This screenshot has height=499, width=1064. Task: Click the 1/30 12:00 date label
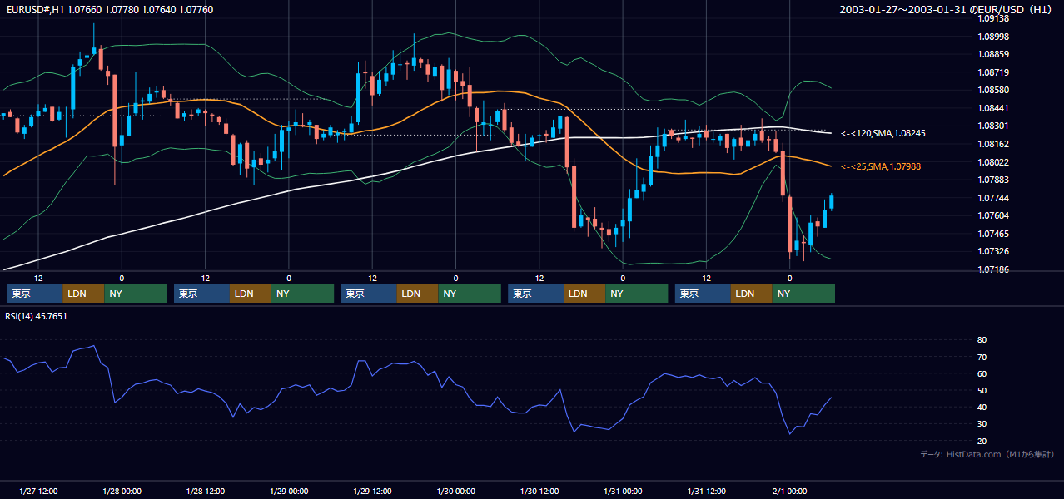pos(539,491)
